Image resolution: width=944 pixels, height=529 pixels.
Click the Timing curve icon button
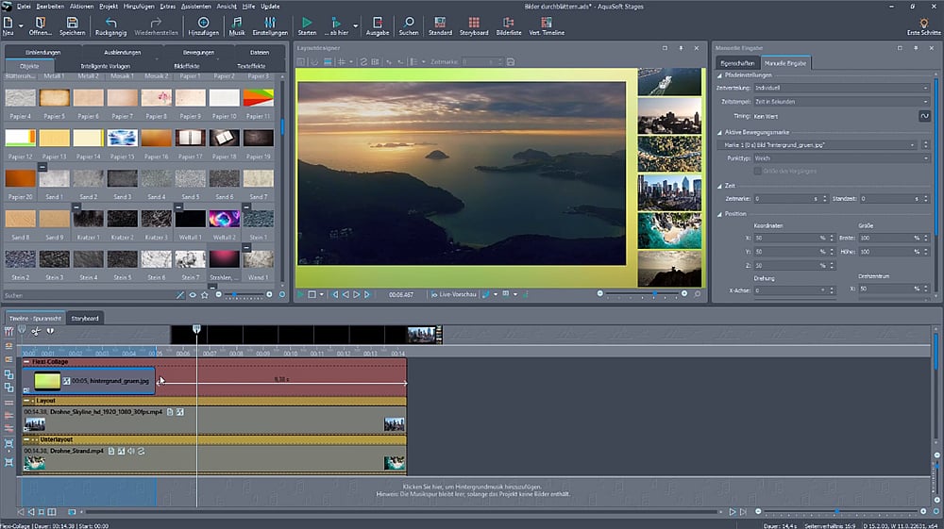pyautogui.click(x=925, y=115)
